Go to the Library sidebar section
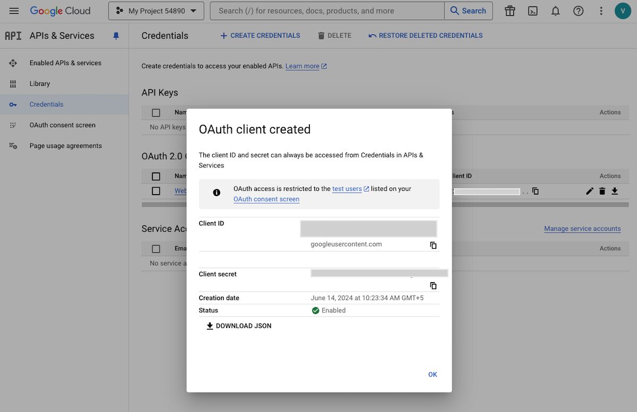This screenshot has height=412, width=637. tap(39, 83)
